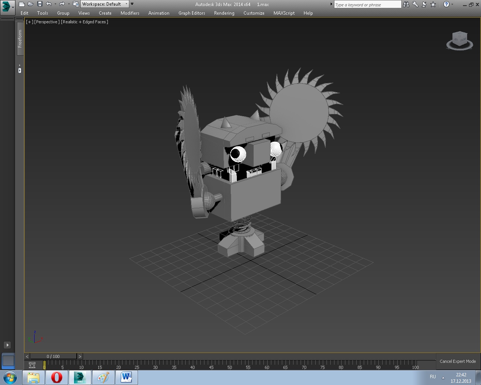Expand the quick access toolbar customize arrow
The height and width of the screenshot is (385, 481).
click(132, 4)
